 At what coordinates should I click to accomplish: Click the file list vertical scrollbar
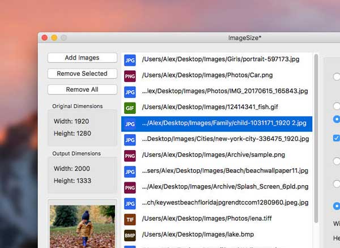tap(316, 138)
